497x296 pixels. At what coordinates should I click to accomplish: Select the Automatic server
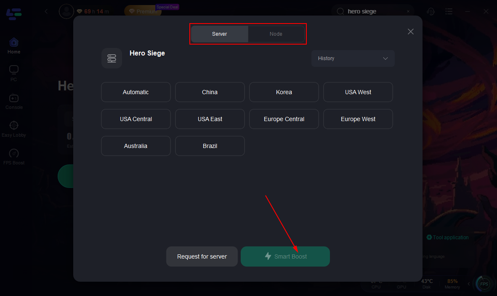[136, 92]
